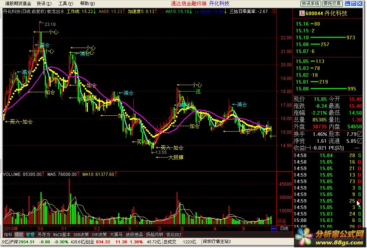Click the 总量 85385 value
This screenshot has width=367, height=248.
click(x=320, y=120)
